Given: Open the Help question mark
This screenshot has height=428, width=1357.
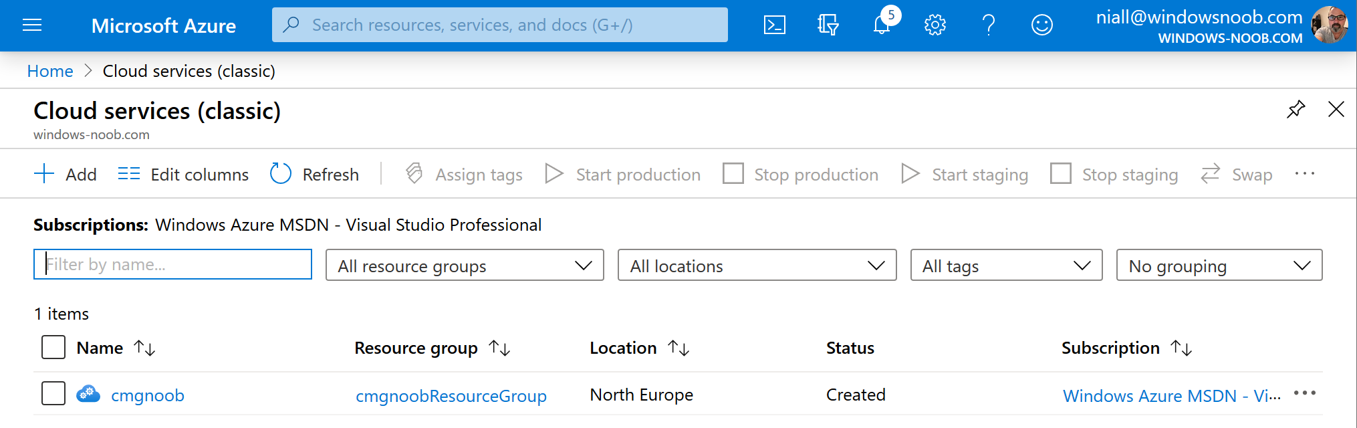Looking at the screenshot, I should (x=988, y=25).
